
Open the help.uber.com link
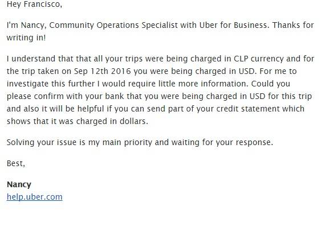tap(35, 197)
